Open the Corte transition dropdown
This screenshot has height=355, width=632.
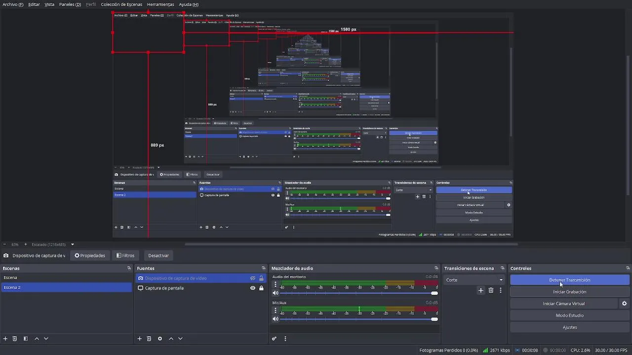474,280
